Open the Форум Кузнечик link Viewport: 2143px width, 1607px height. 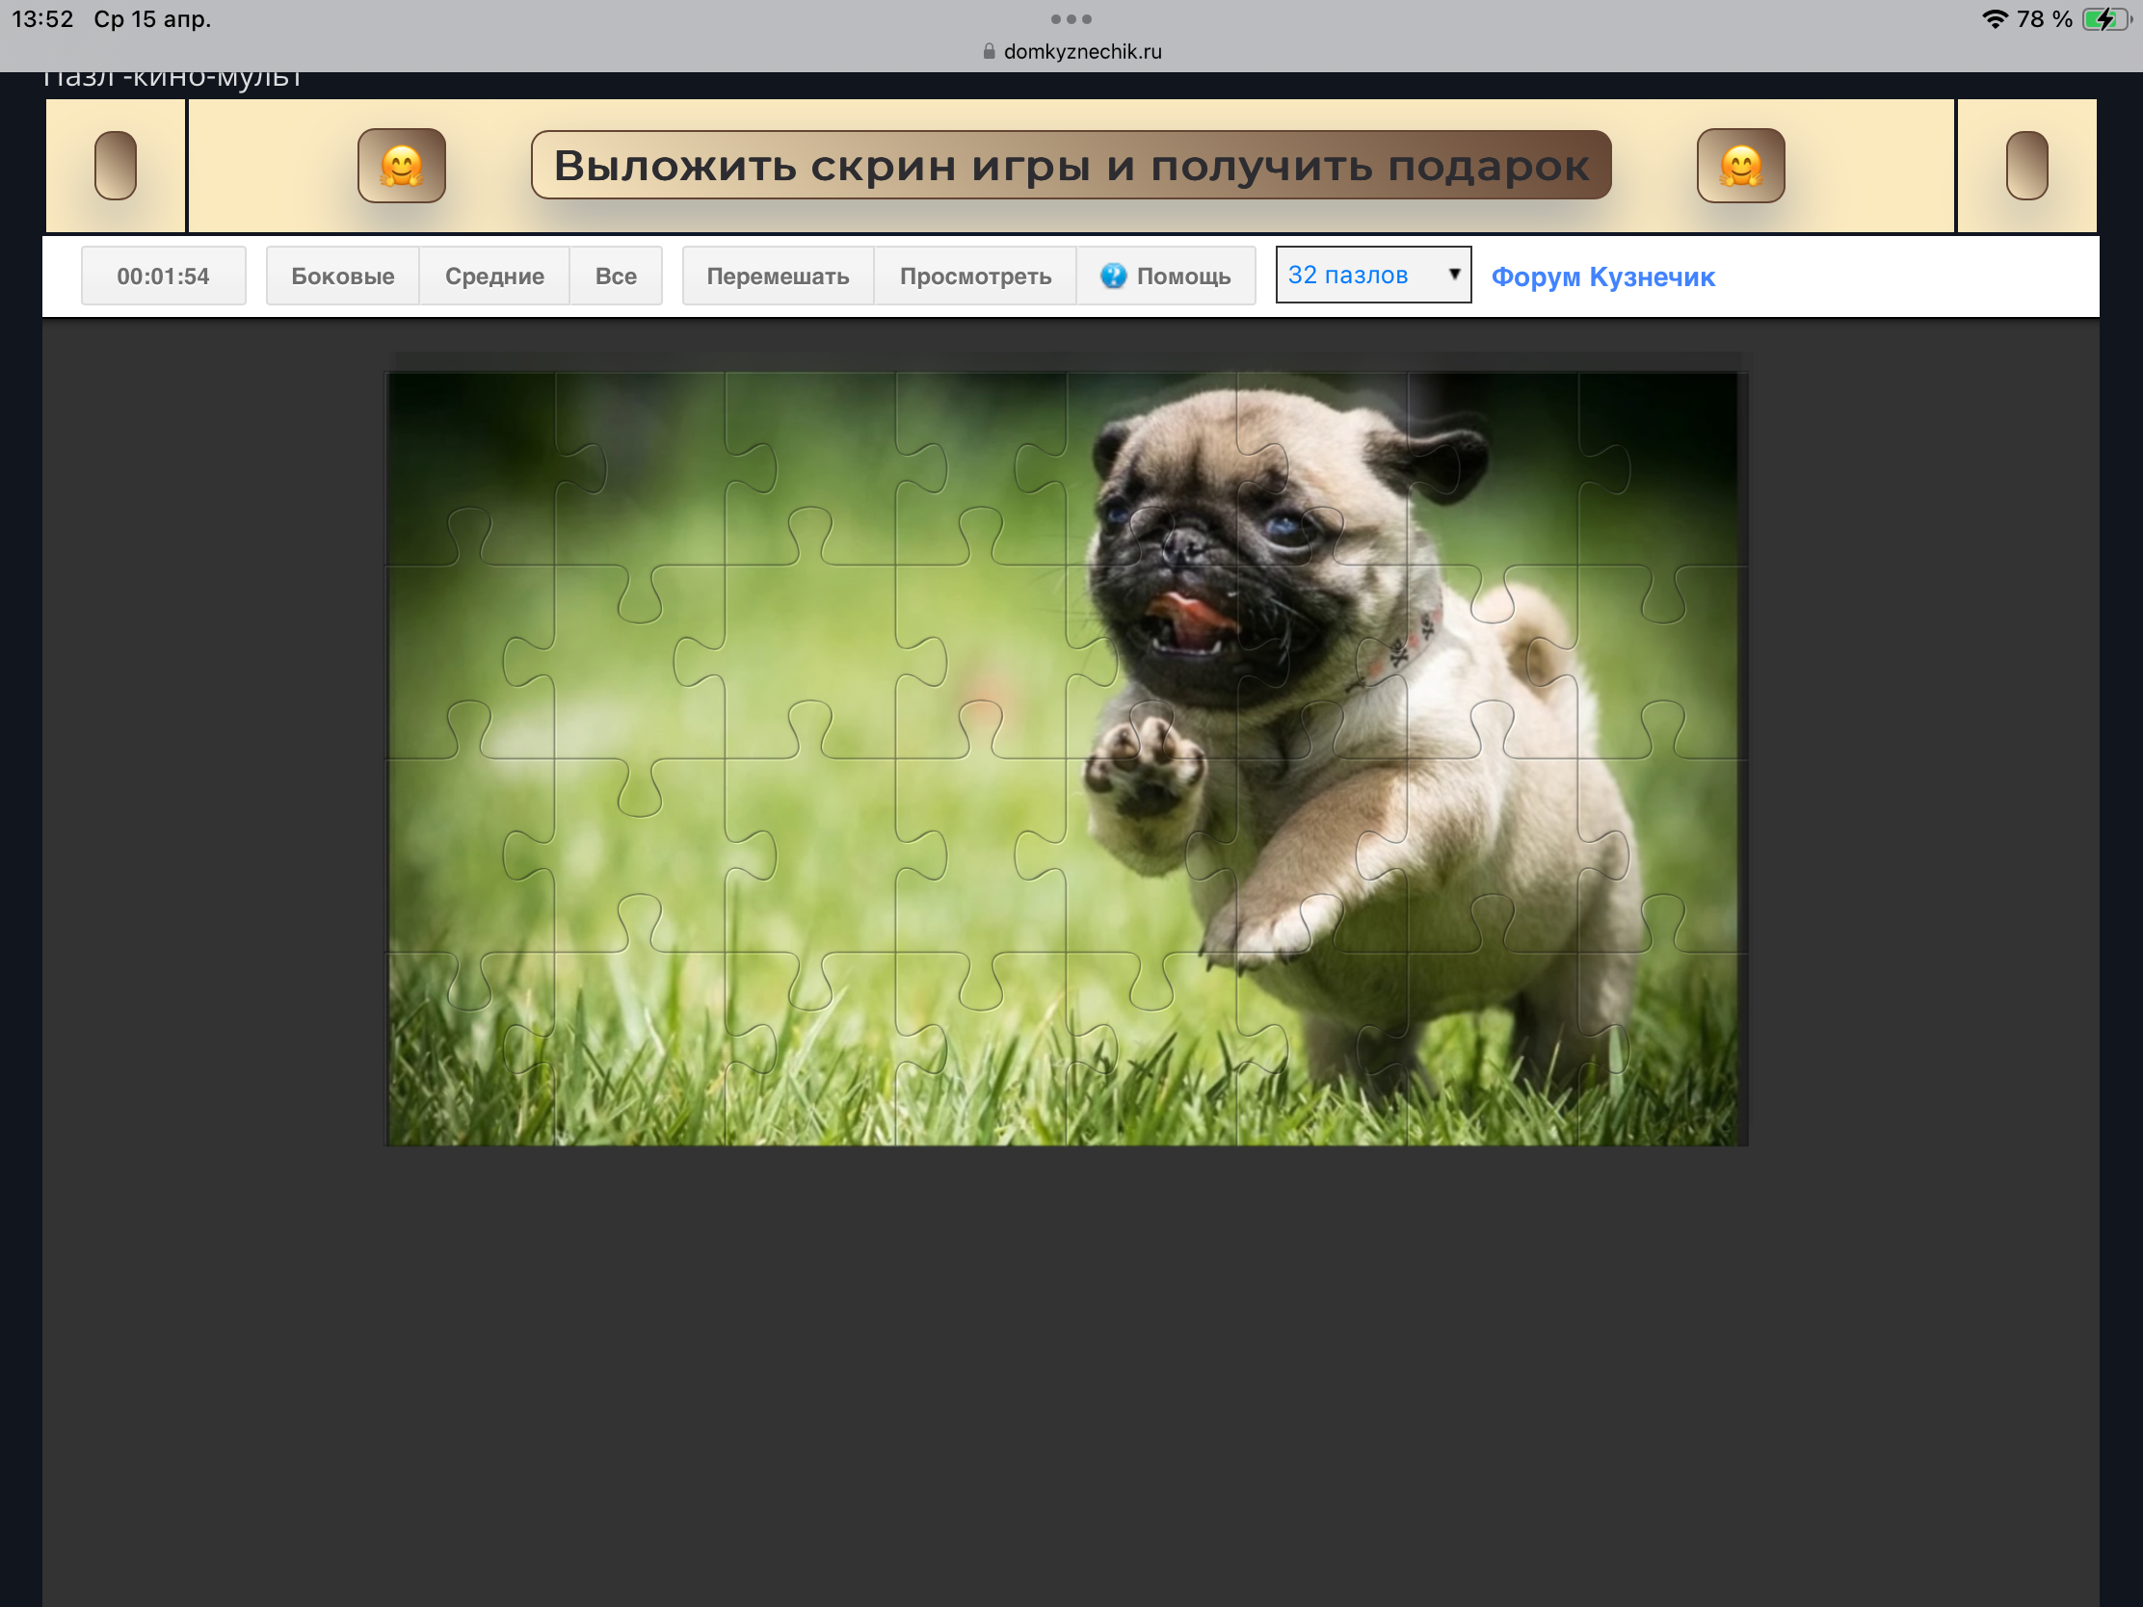click(x=1602, y=277)
